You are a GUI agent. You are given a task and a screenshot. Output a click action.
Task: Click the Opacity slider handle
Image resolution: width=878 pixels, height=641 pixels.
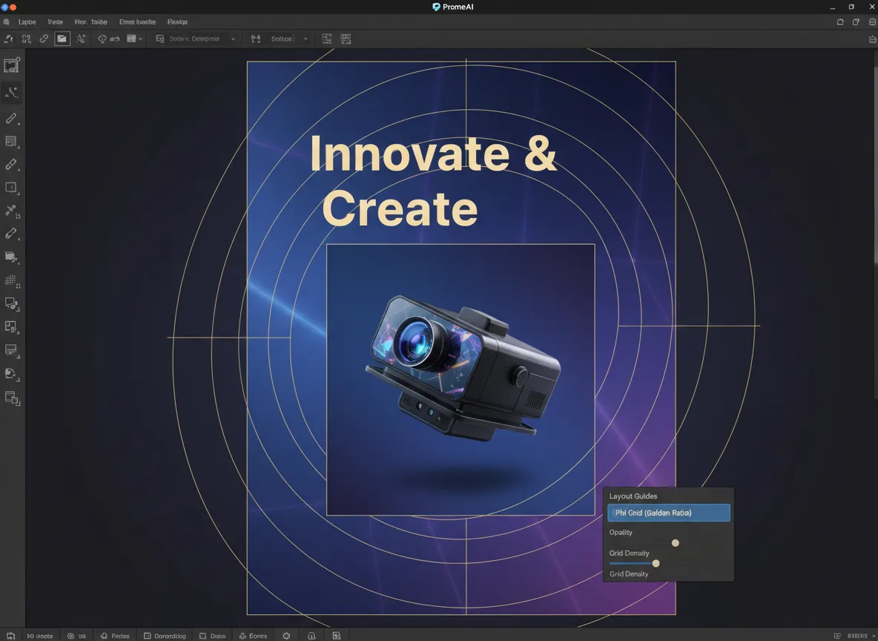point(675,543)
